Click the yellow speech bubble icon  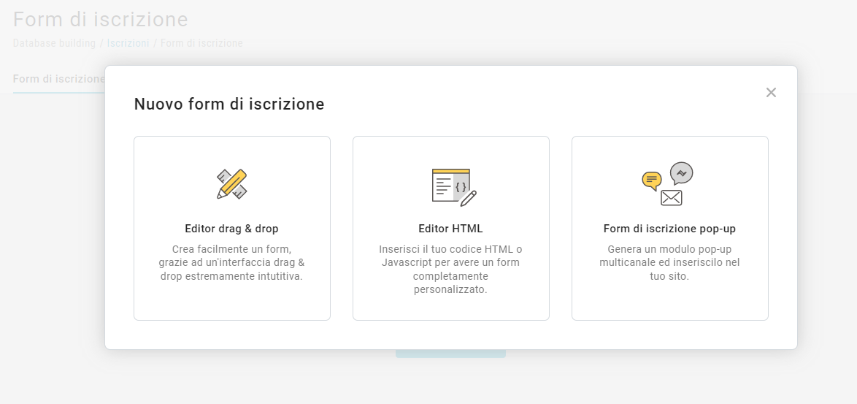click(x=651, y=180)
